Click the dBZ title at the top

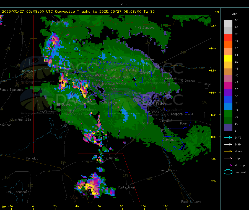coord(124,4)
